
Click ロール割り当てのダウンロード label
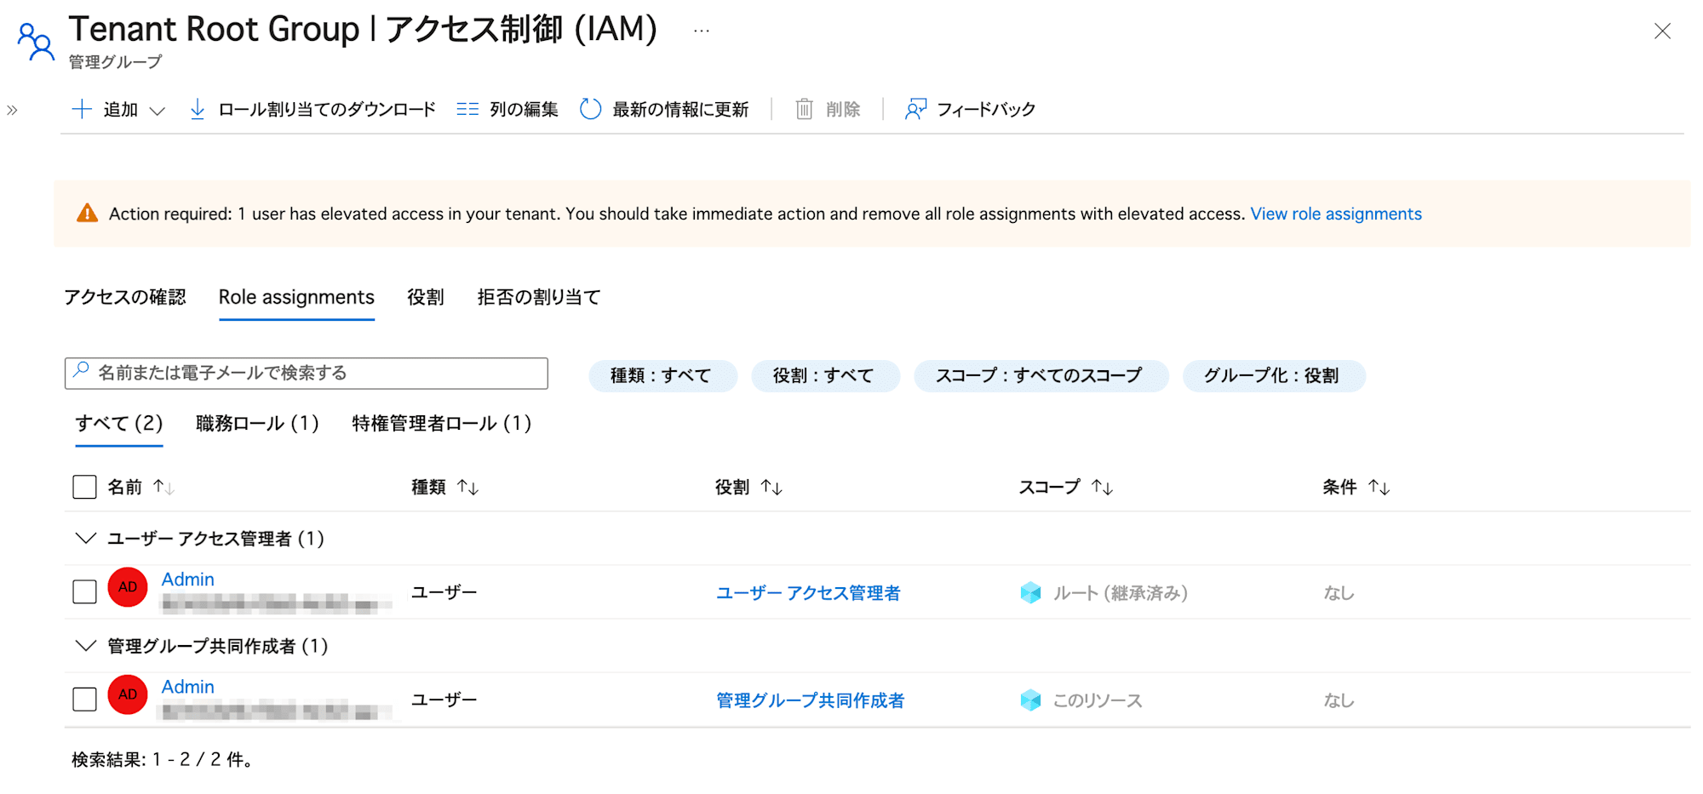pos(327,109)
